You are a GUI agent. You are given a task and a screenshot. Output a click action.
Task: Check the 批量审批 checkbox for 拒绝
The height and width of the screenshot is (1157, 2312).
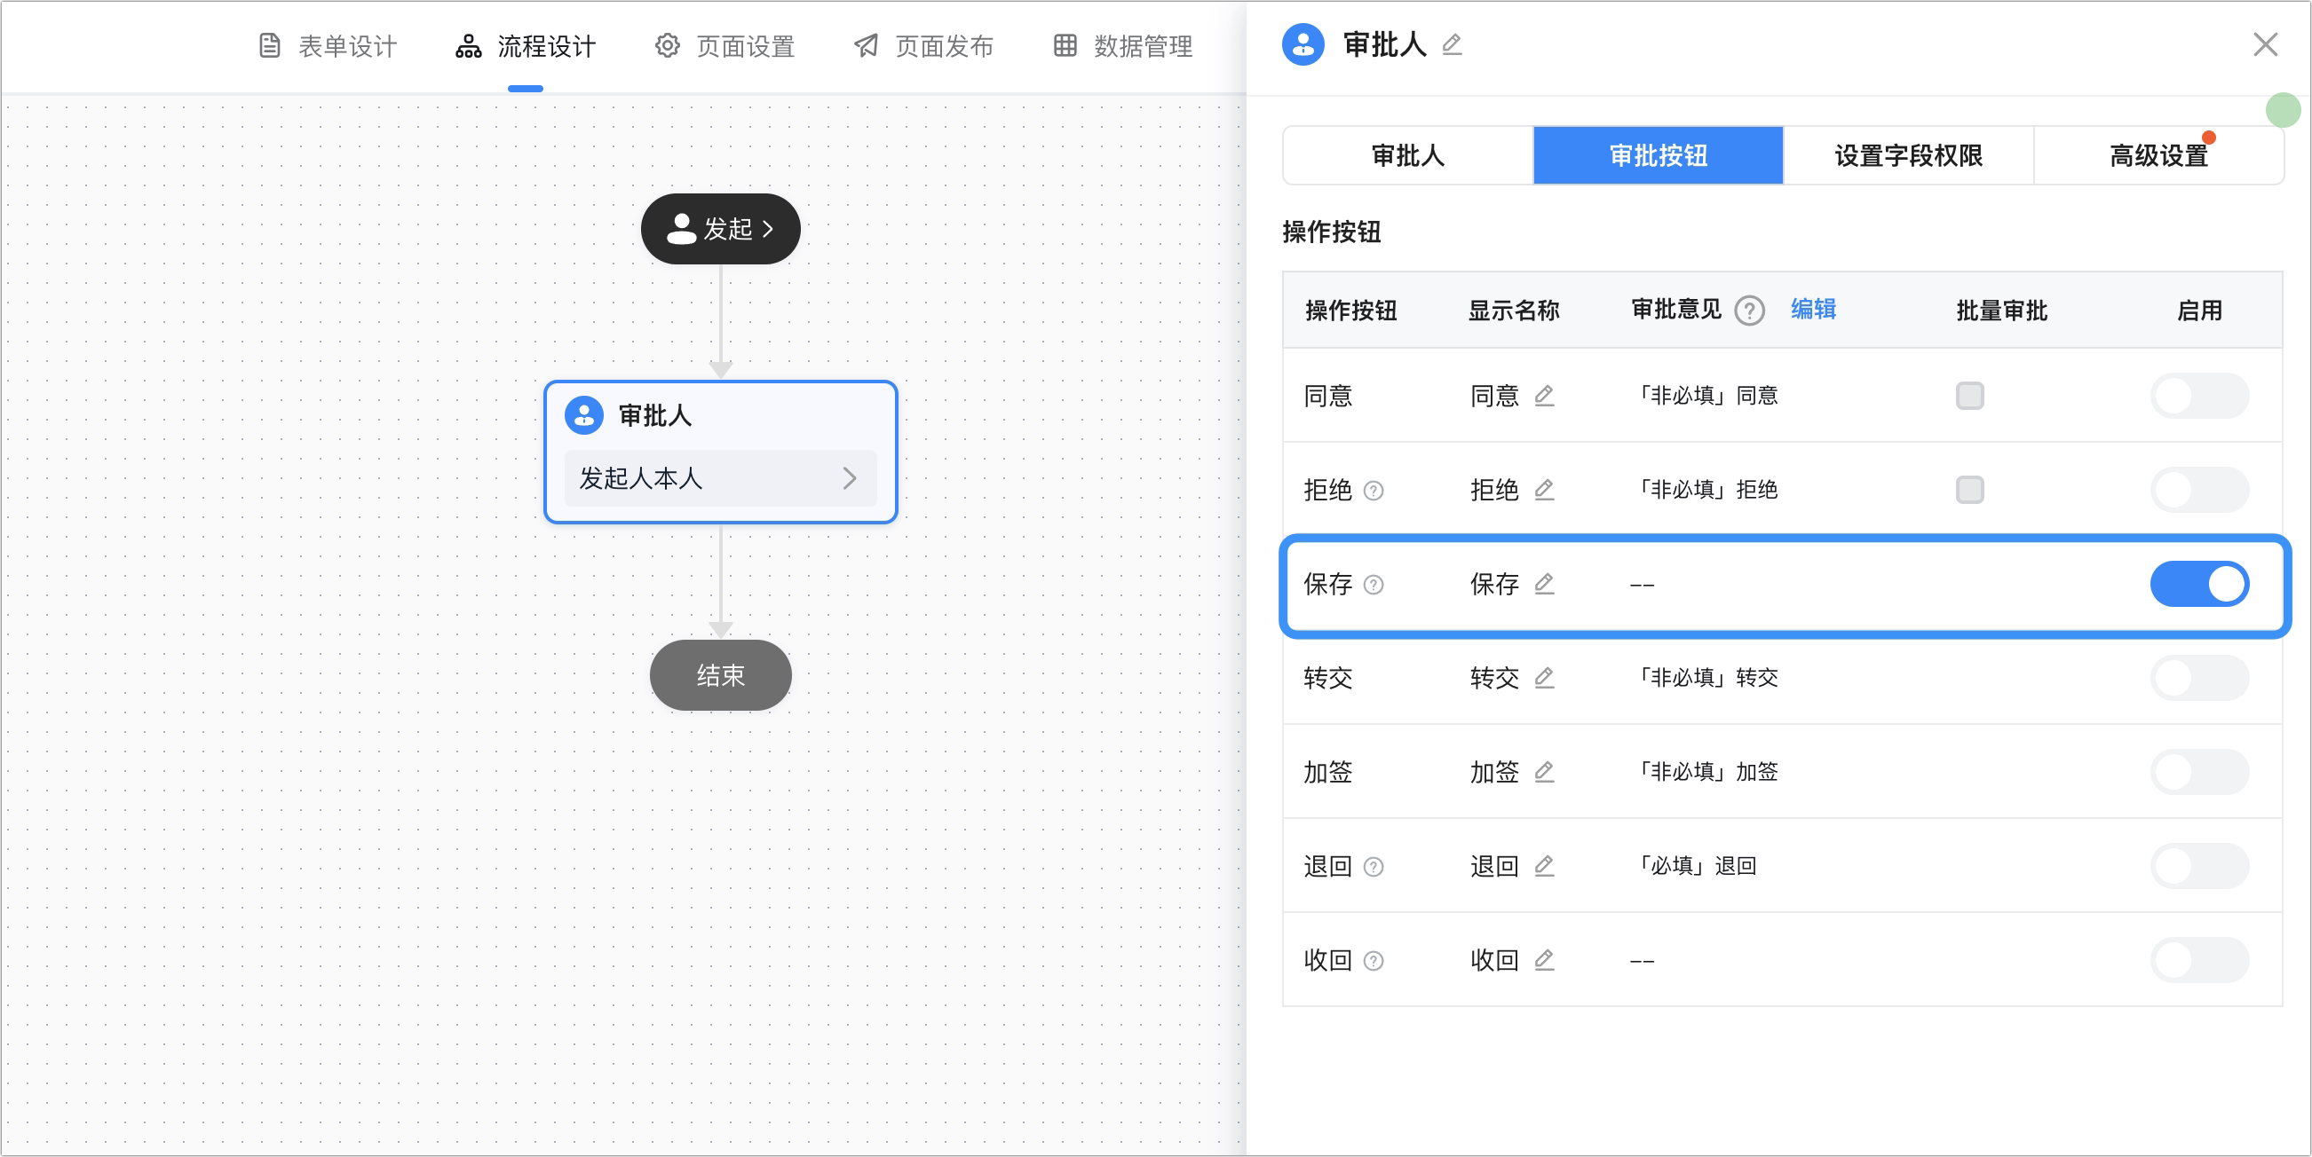[x=1969, y=490]
